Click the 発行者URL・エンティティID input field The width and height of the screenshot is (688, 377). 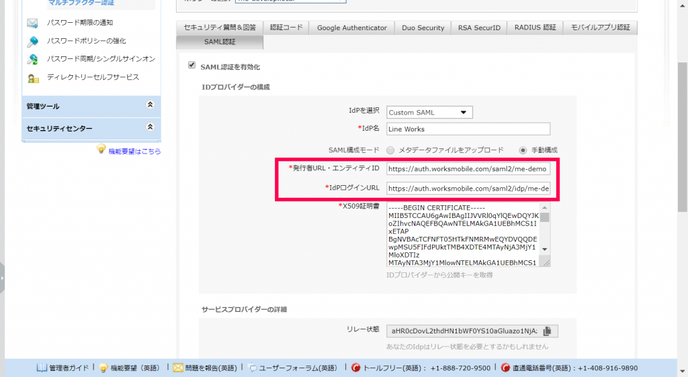[x=468, y=169]
